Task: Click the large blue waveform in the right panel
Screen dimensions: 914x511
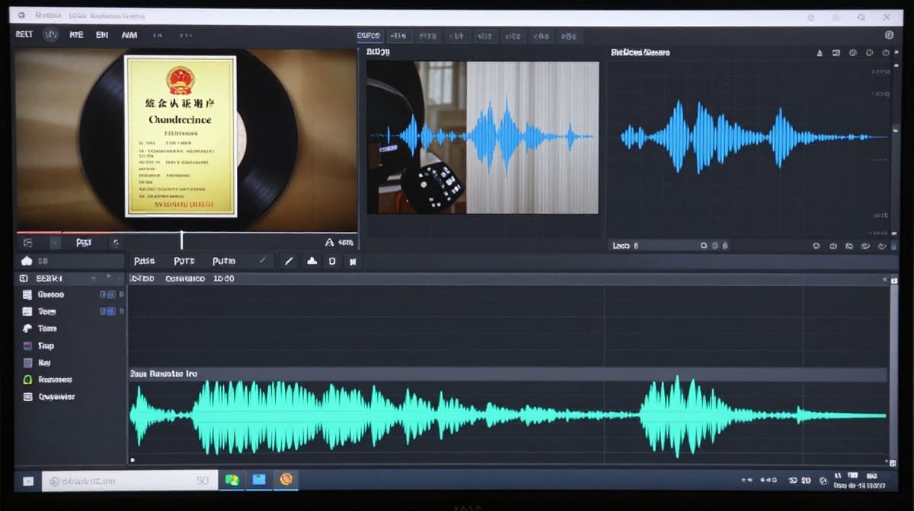Action: tap(754, 138)
